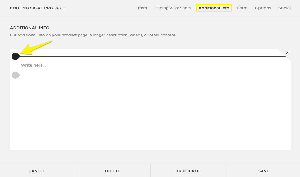Viewport: 300px width, 177px height.
Task: Switch to the Social tab
Action: click(x=284, y=8)
